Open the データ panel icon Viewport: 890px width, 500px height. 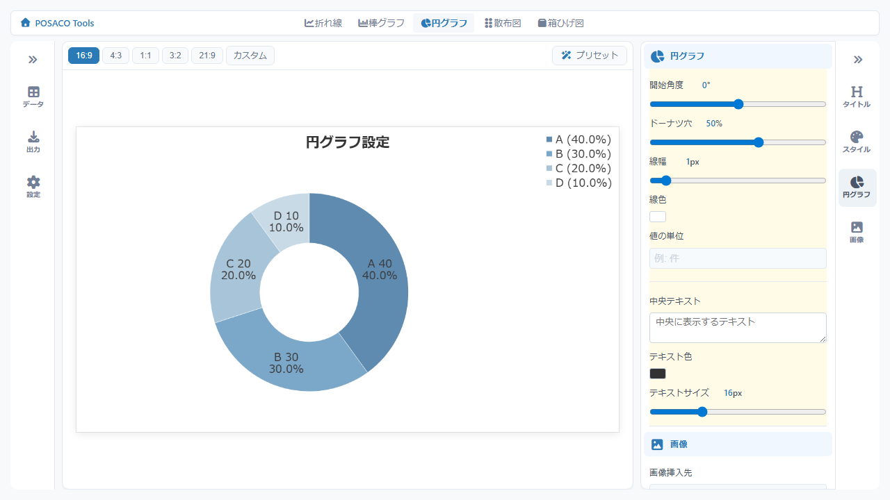click(x=33, y=97)
